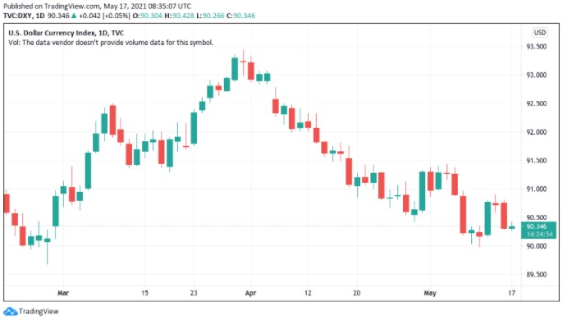Click the Published on TradingView.com header text
Viewport: 563px width, 320px height.
pyautogui.click(x=97, y=6)
